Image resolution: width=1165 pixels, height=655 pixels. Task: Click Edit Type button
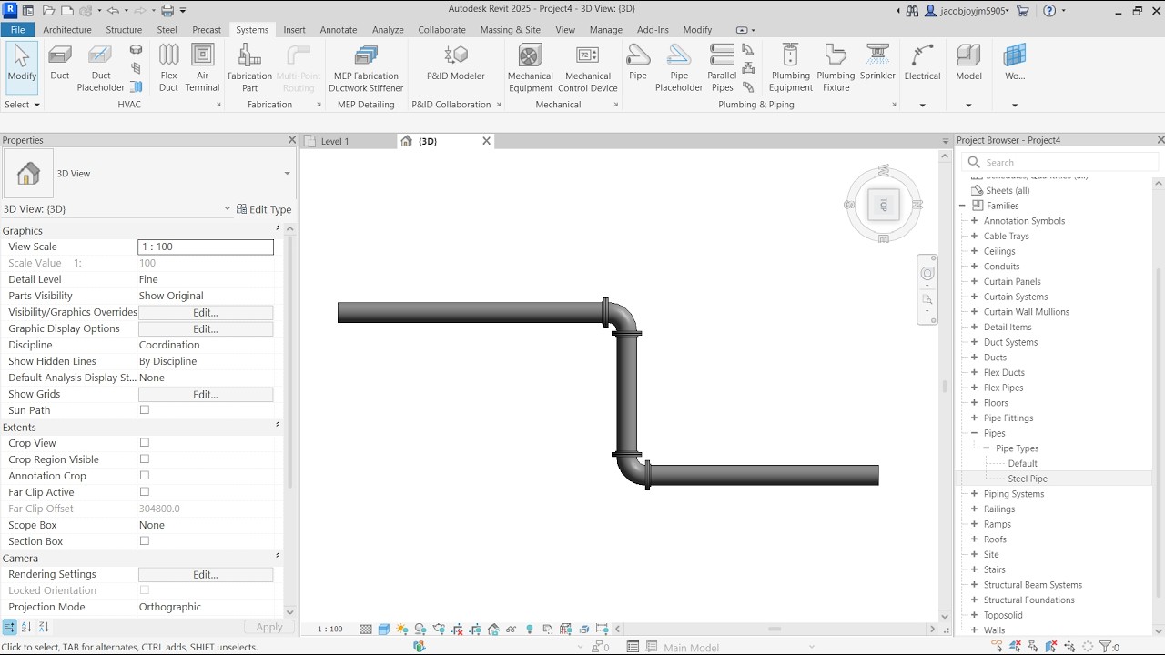pos(264,209)
